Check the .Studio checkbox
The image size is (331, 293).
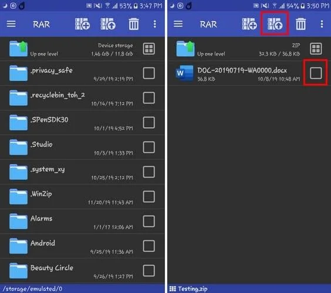(x=149, y=147)
